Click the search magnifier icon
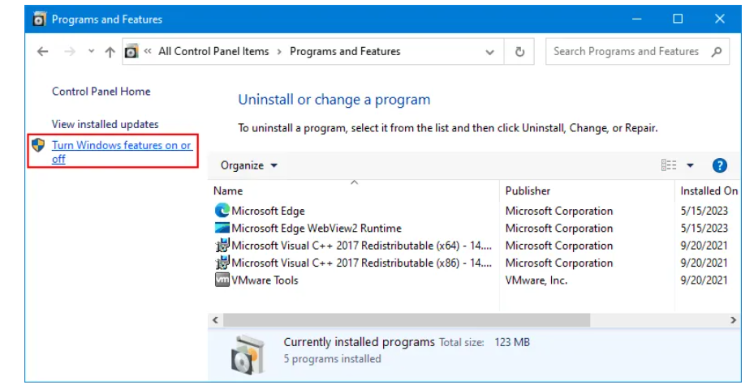754x385 pixels. (717, 51)
